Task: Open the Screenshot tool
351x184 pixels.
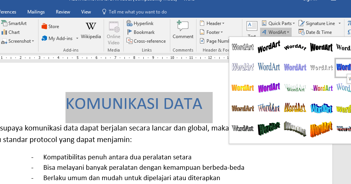Action: [x=17, y=41]
